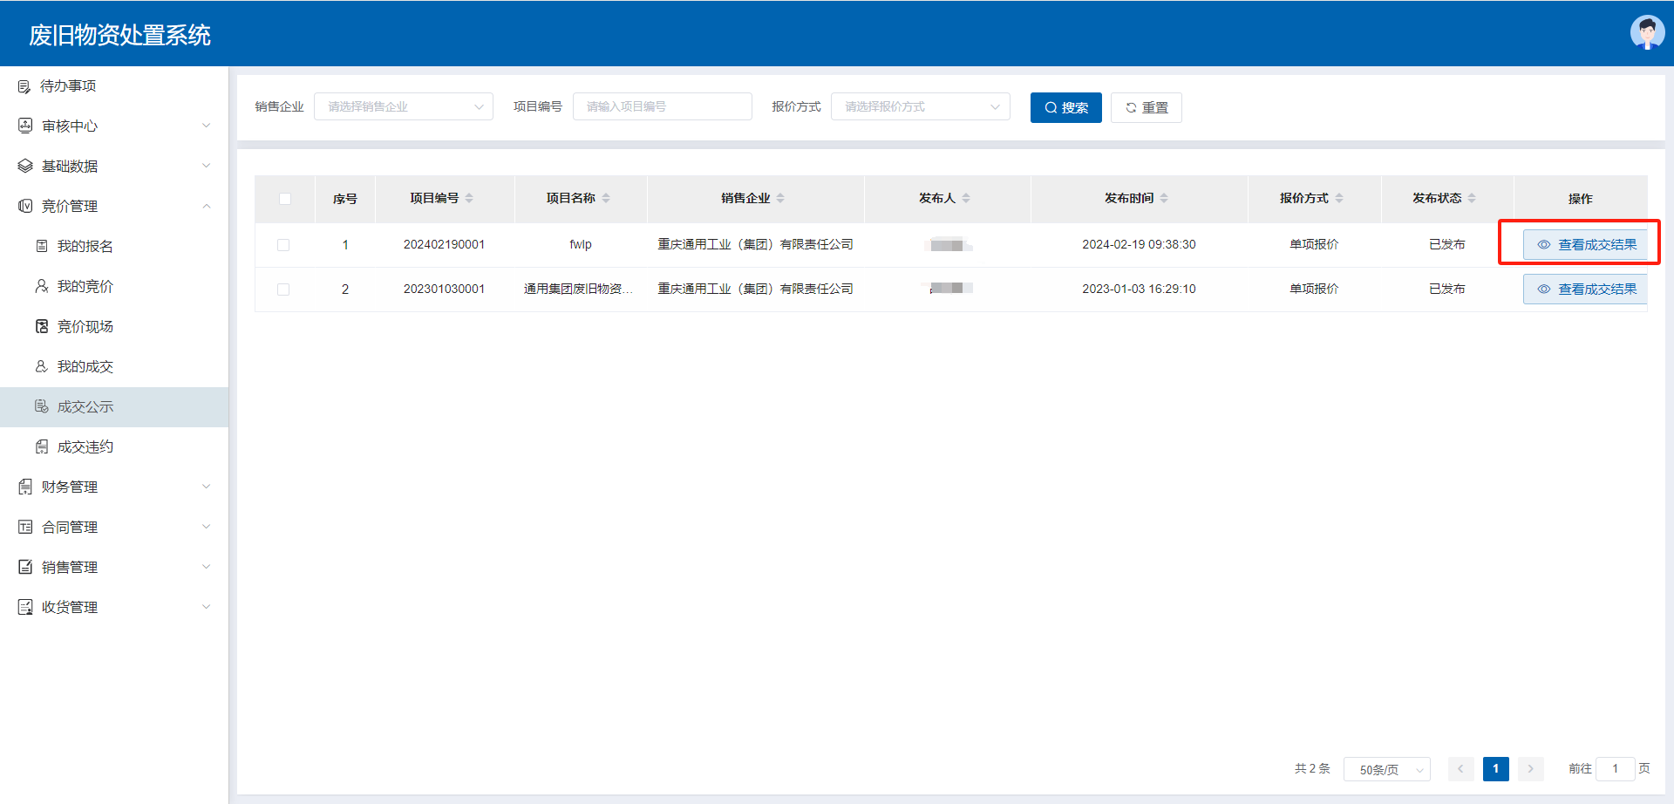Open 我的竞价 in the sidebar

point(85,286)
